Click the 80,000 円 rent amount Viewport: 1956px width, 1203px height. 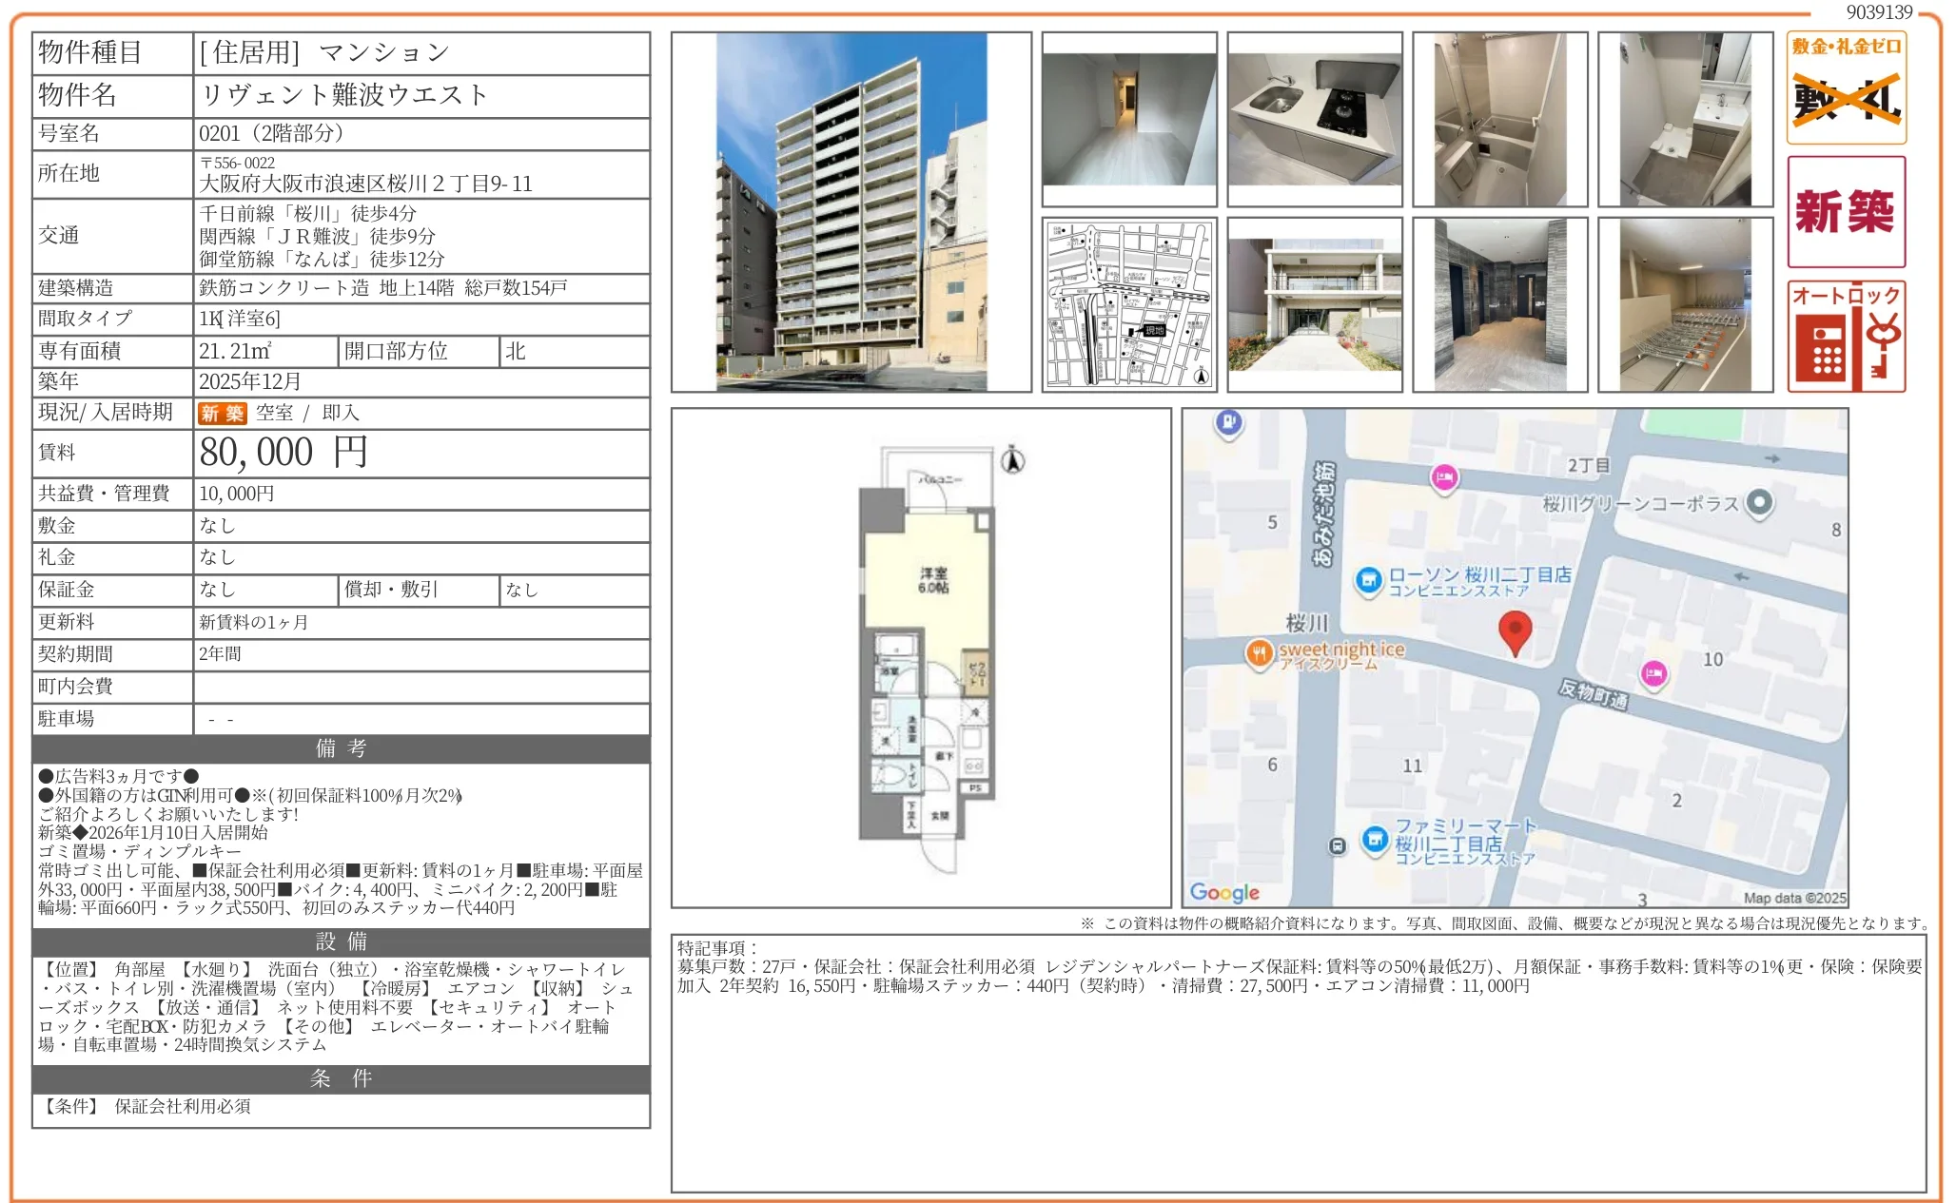point(283,453)
